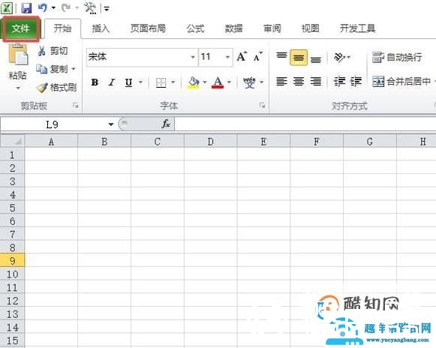Open the 字体 dialog launcher
Viewport: 436px width, 348px height.
pos(262,105)
